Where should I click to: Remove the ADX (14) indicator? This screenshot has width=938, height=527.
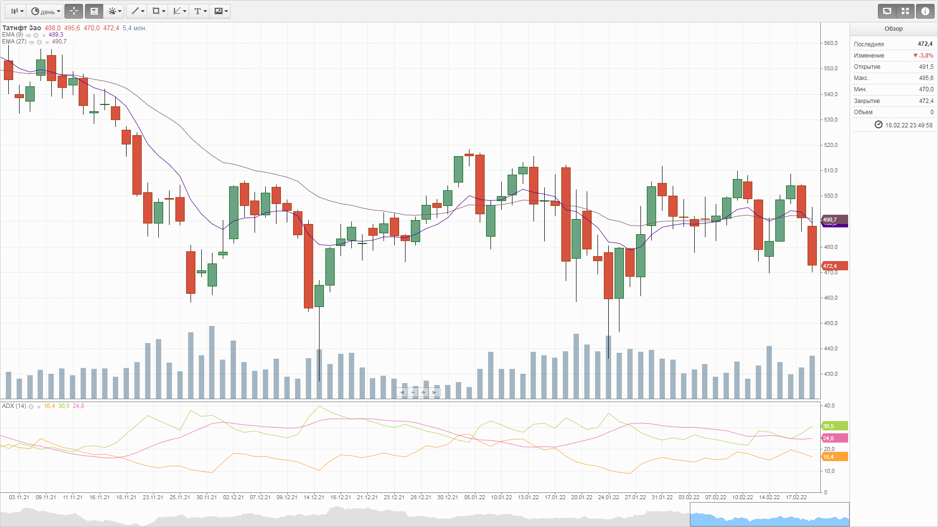pyautogui.click(x=39, y=406)
